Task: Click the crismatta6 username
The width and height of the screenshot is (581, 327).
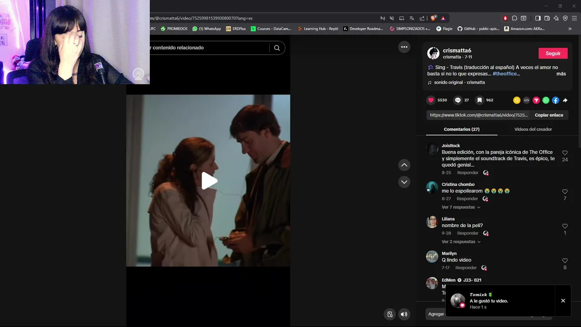Action: (457, 50)
